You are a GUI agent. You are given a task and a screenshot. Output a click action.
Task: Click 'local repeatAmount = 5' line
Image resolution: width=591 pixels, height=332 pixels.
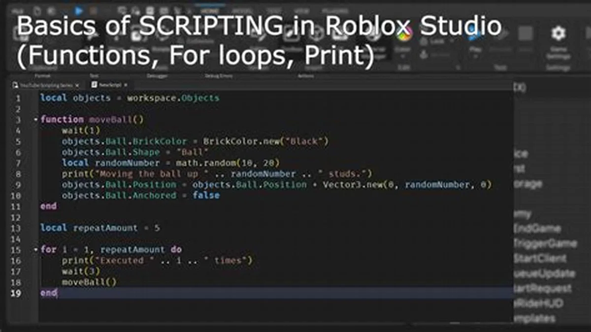[100, 228]
